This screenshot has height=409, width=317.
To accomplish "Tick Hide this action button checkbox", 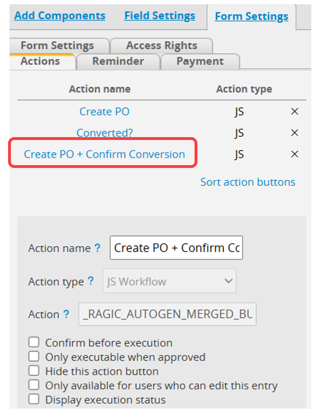I will (34, 371).
